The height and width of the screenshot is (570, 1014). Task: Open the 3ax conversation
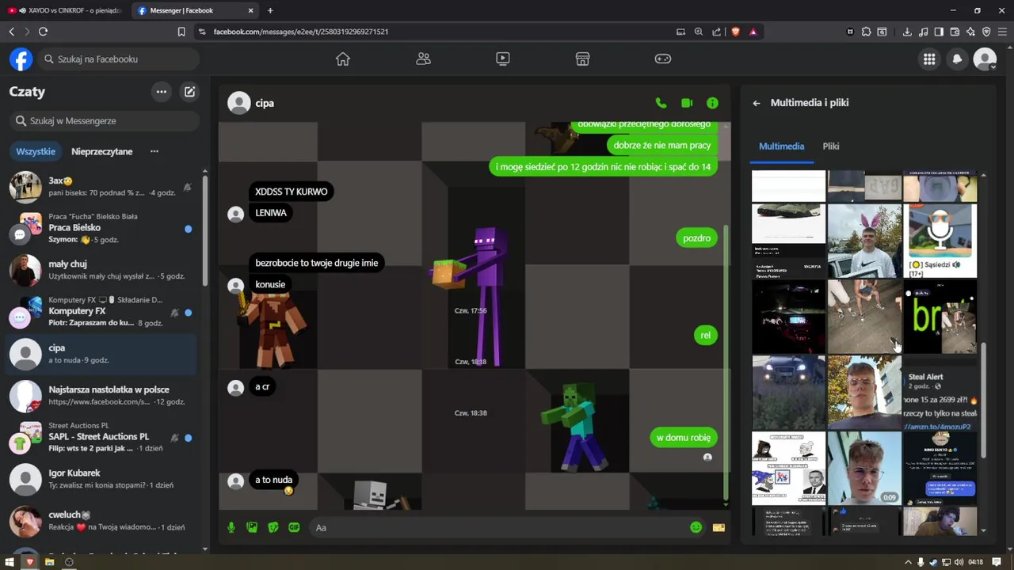click(101, 186)
